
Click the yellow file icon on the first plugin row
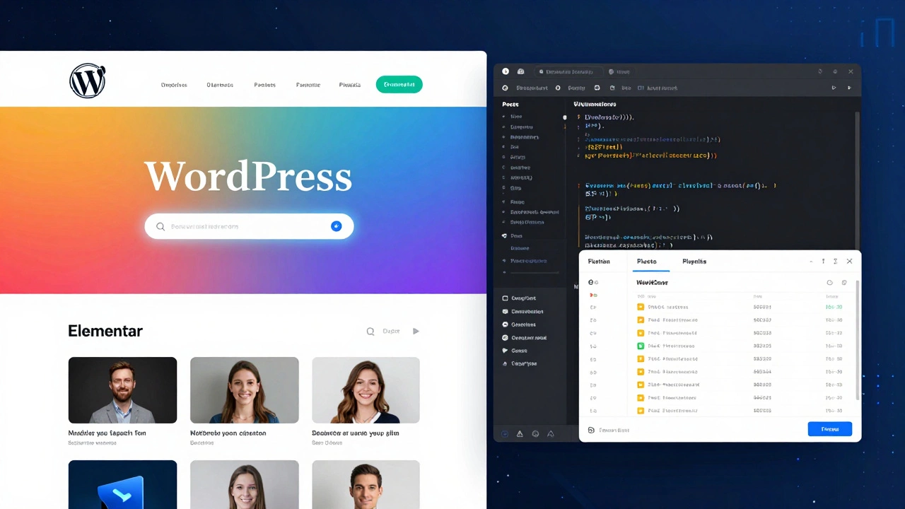pos(641,307)
